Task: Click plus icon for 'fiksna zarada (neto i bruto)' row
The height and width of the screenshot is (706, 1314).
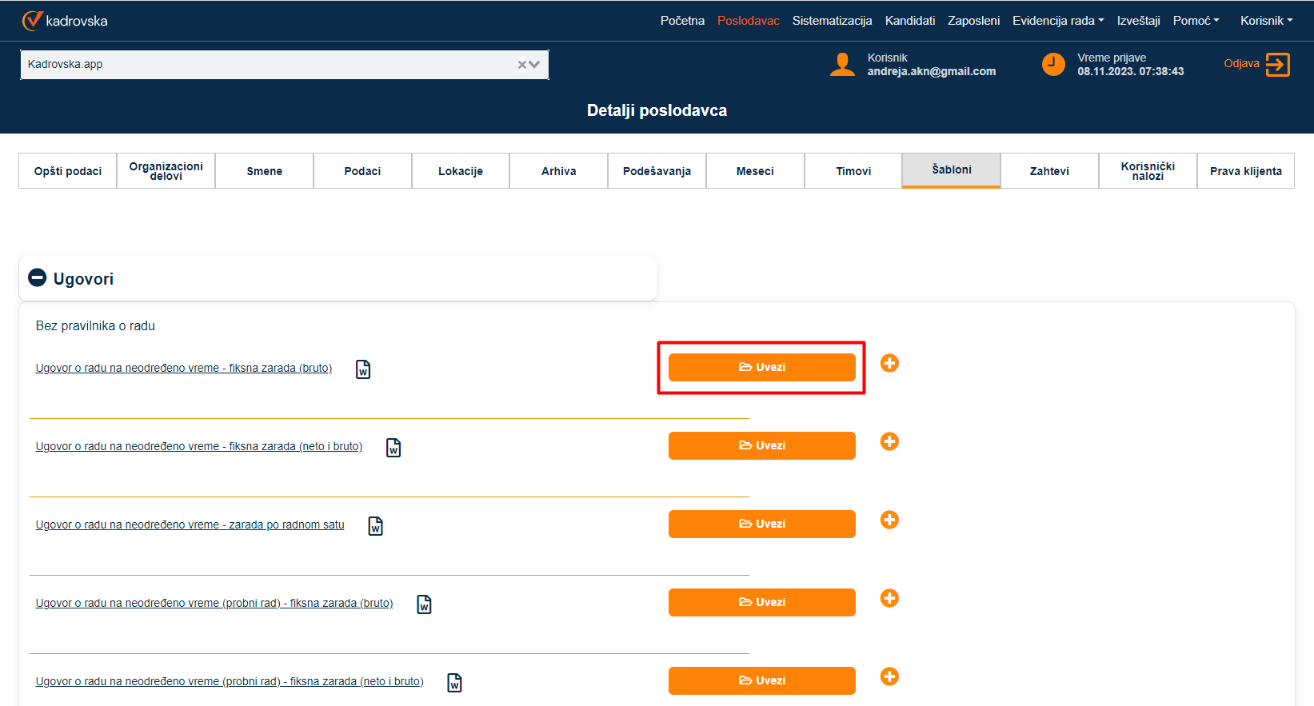Action: 889,441
